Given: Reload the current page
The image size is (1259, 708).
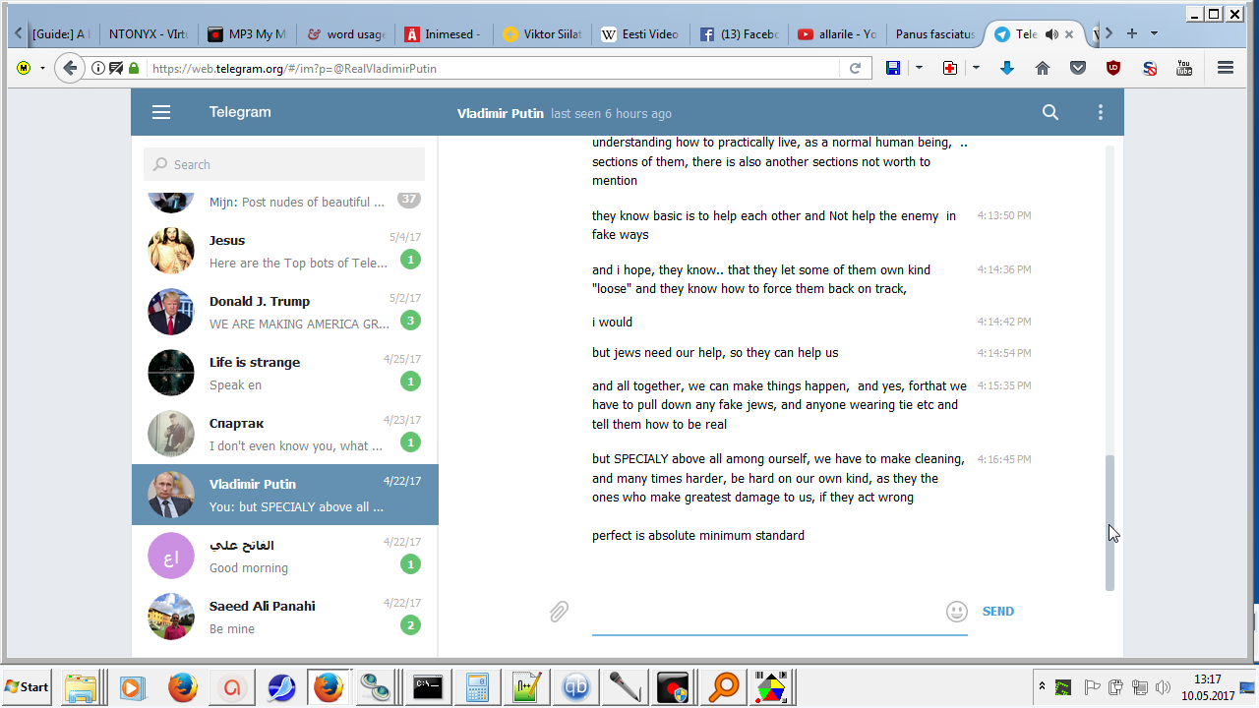Looking at the screenshot, I should (855, 69).
